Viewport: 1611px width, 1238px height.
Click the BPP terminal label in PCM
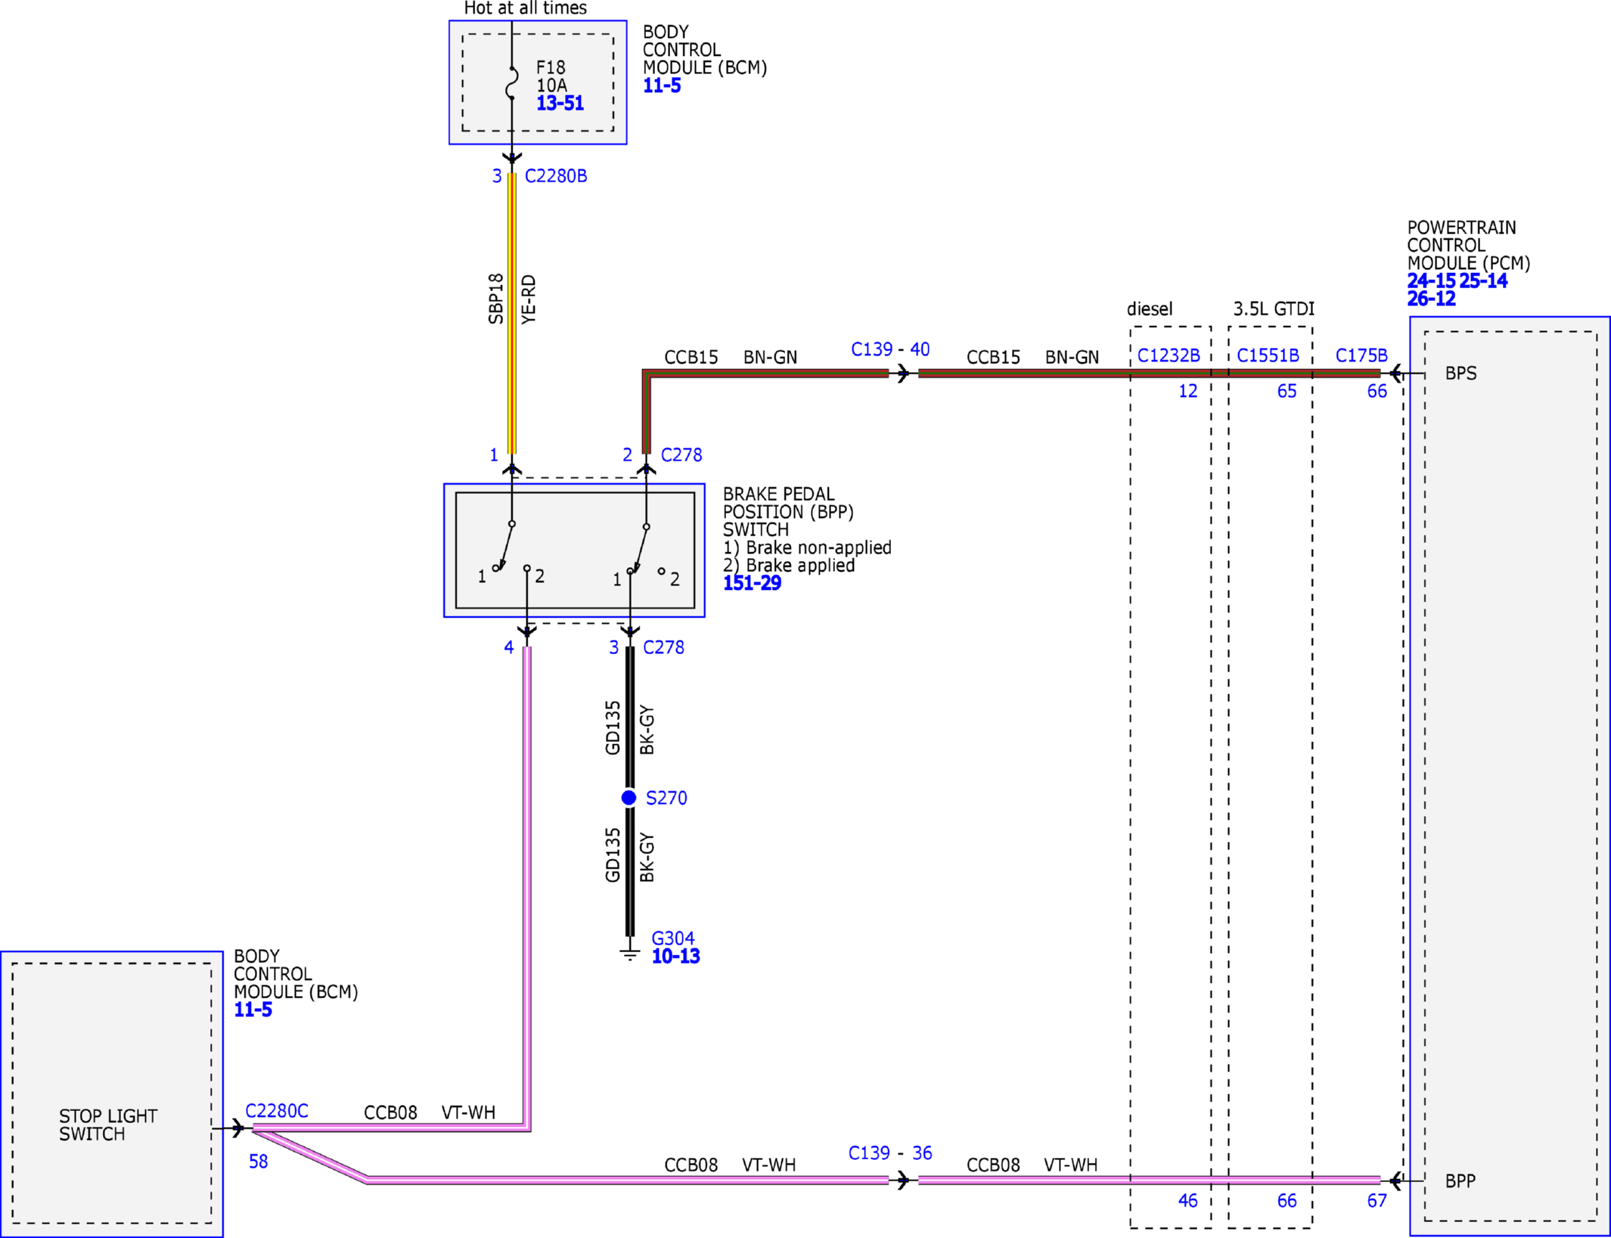[1460, 1181]
